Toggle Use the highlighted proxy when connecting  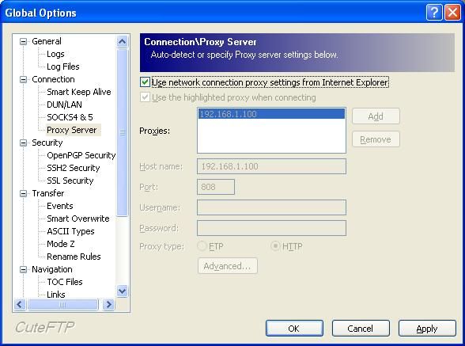(145, 97)
